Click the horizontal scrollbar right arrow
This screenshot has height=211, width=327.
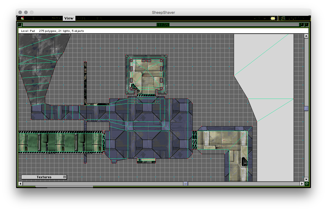[302, 183]
